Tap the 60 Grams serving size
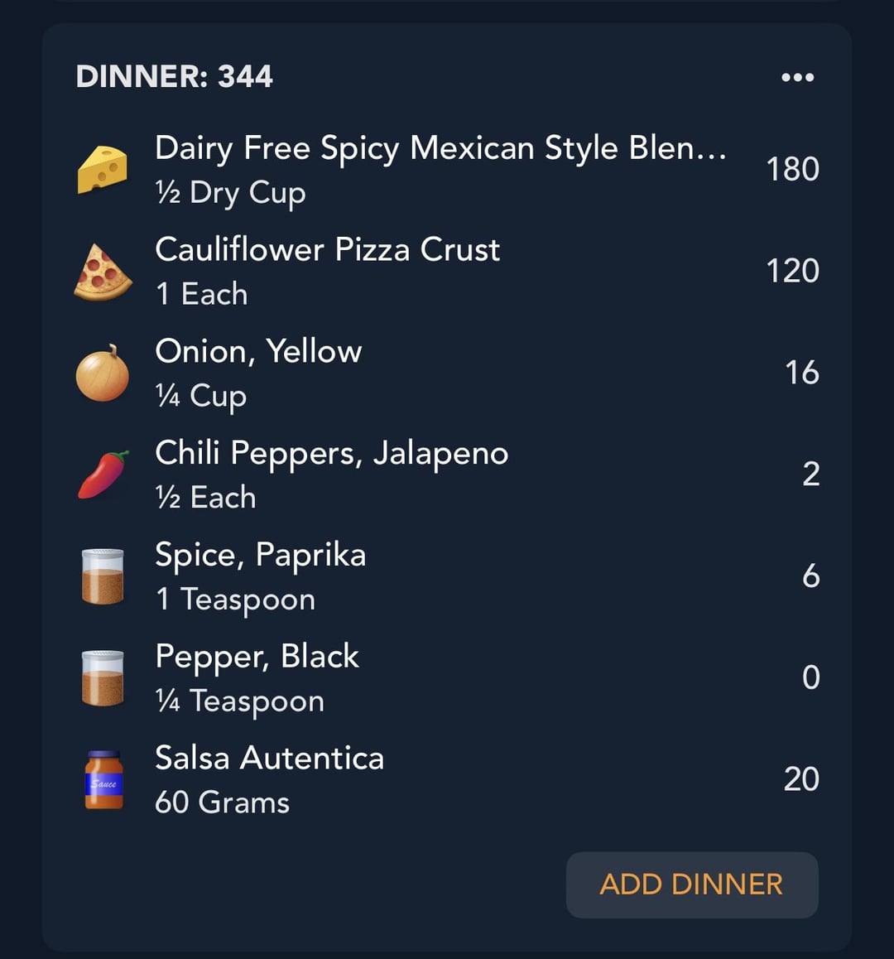 pos(222,802)
